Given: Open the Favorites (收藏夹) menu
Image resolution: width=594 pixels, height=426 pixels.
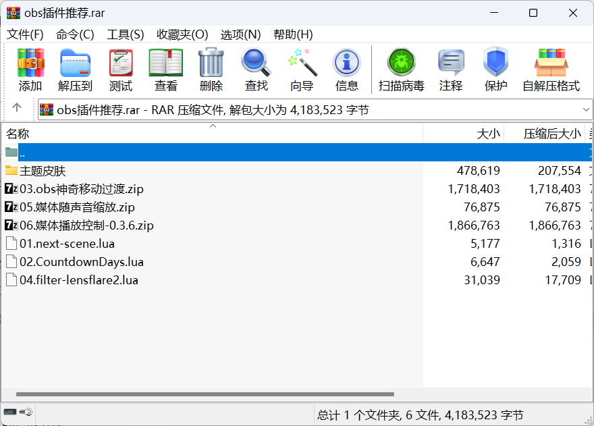Looking at the screenshot, I should tap(182, 34).
